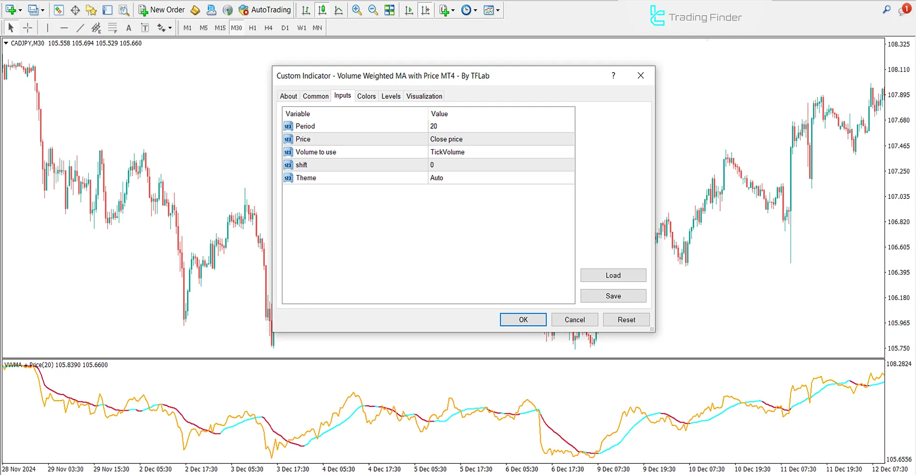This screenshot has height=475, width=916.
Task: Select the Crosshair tool
Action: pyautogui.click(x=28, y=28)
